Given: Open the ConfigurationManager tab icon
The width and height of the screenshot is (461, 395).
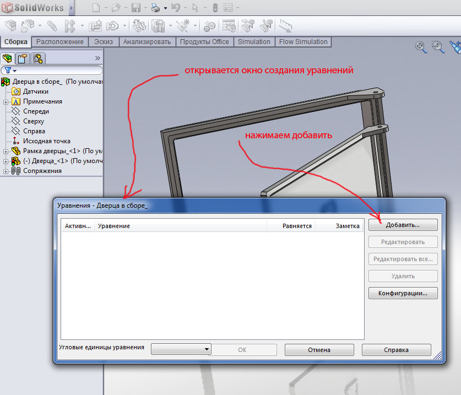Looking at the screenshot, I should [37, 58].
